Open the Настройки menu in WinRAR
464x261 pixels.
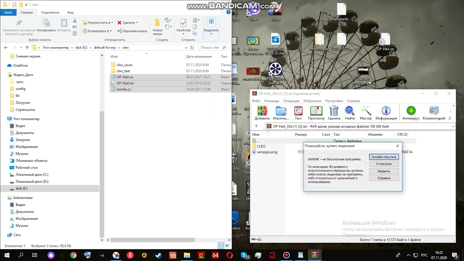(334, 101)
